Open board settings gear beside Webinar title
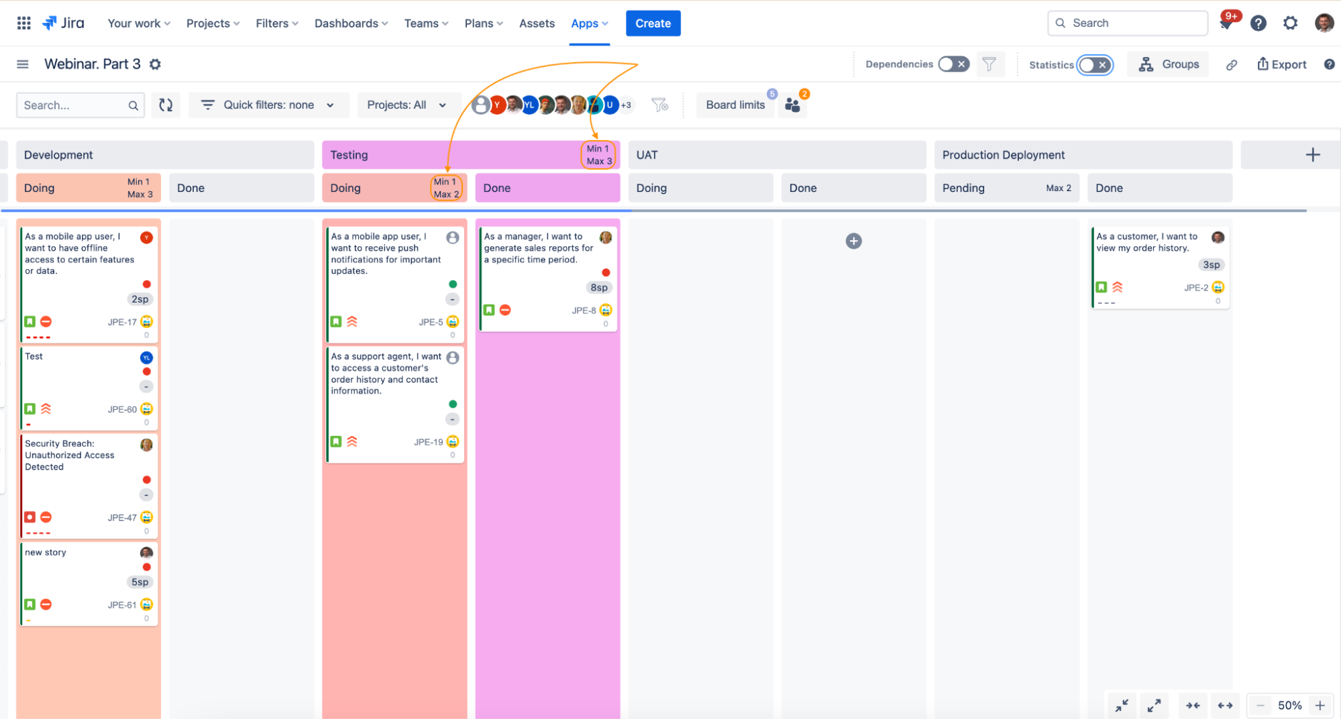This screenshot has width=1341, height=719. 155,64
